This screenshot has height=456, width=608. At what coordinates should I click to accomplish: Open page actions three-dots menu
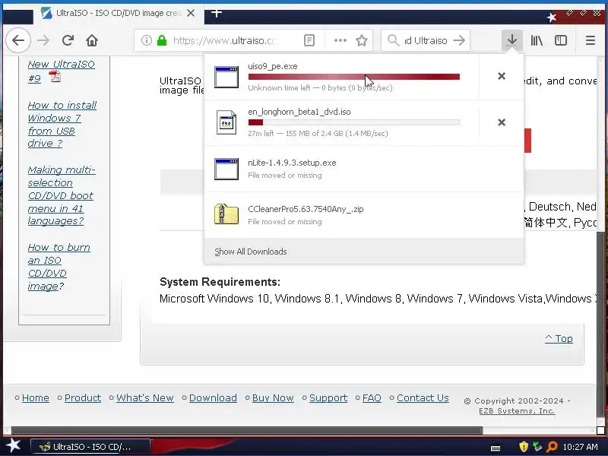click(340, 40)
